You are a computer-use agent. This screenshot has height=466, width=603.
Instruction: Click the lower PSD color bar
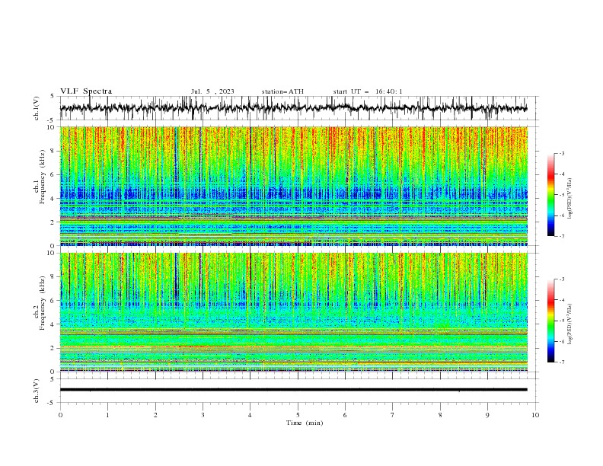(x=550, y=321)
